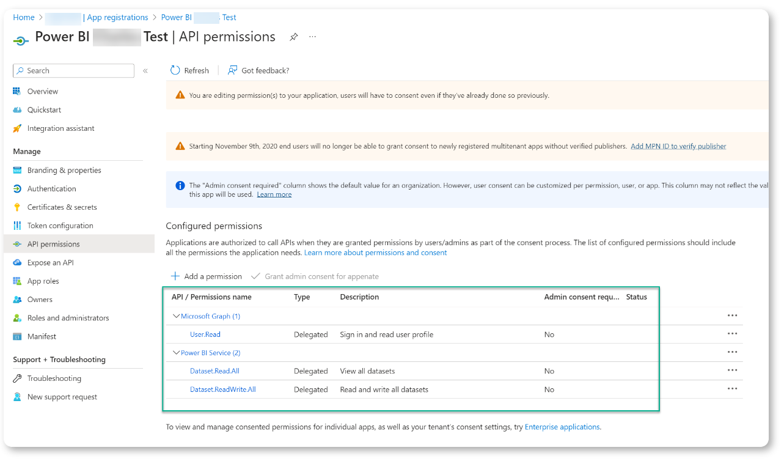Click the Branding & properties icon
Viewport: 784px width, 461px height.
(17, 171)
